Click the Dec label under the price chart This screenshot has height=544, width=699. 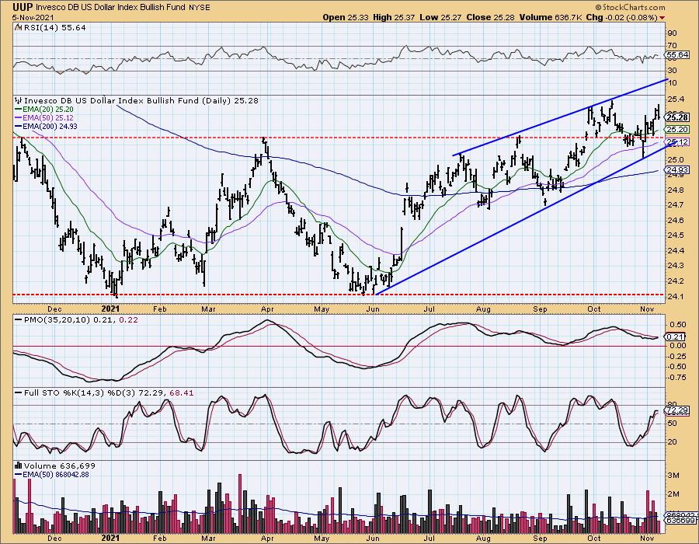[x=54, y=309]
